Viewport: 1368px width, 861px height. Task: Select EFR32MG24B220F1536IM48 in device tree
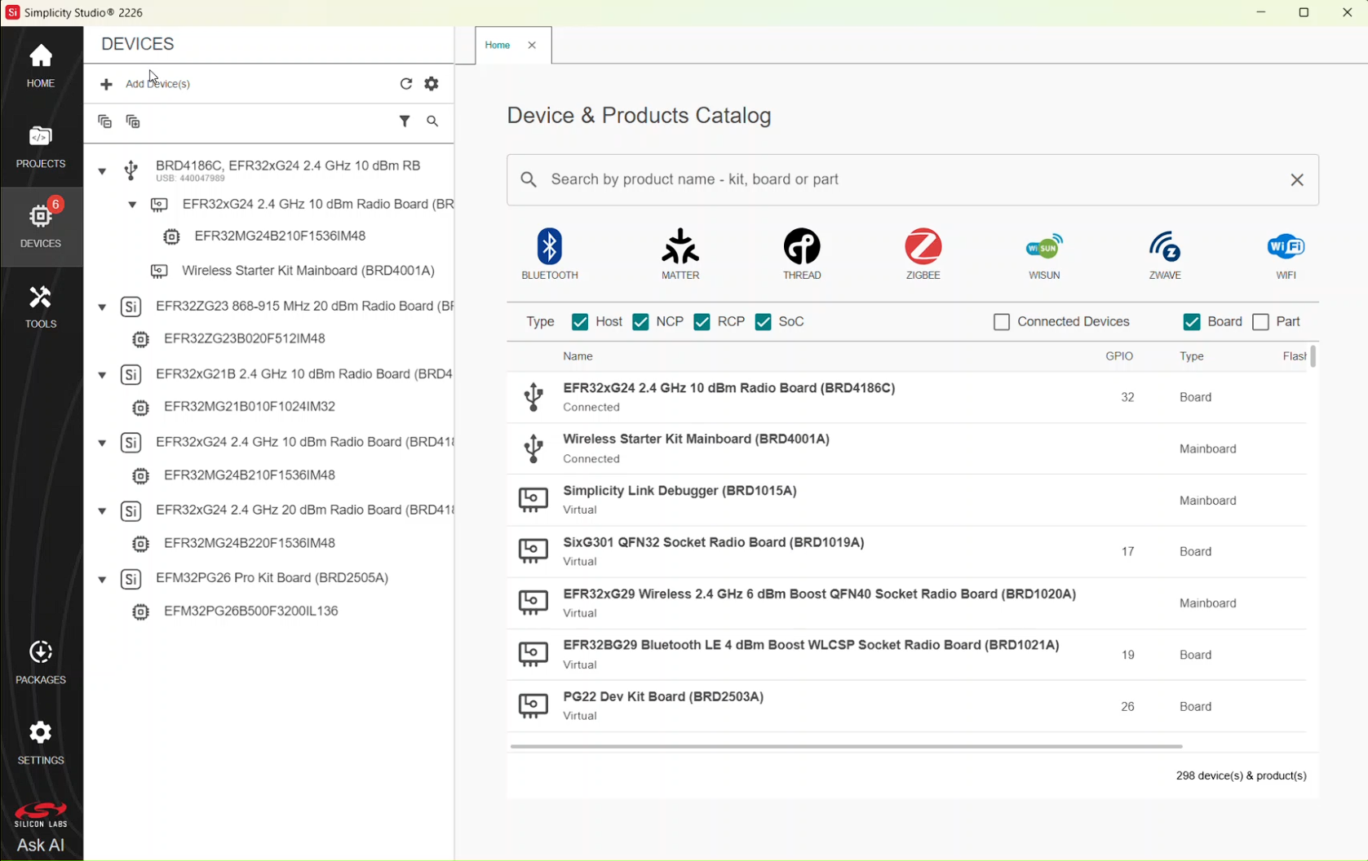(250, 543)
